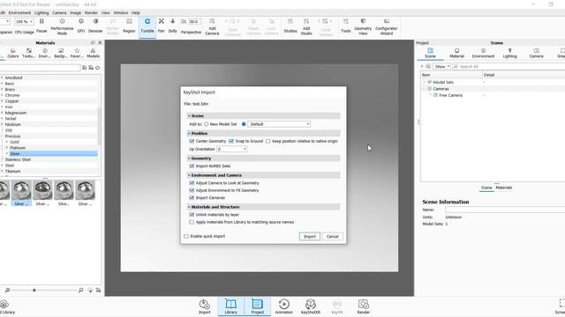Open the Models library tab
The height and width of the screenshot is (317, 565).
tap(93, 53)
